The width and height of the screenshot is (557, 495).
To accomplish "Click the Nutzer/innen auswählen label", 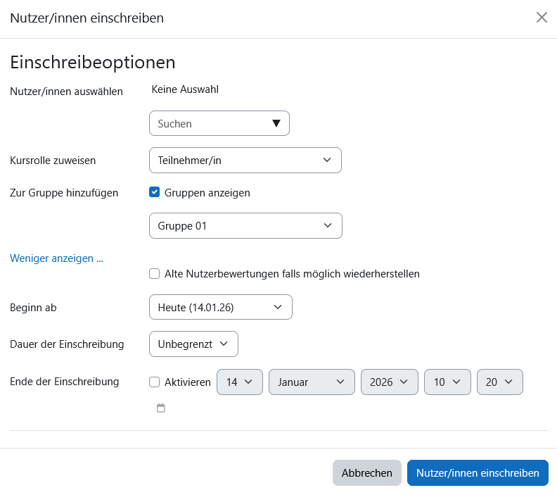I will click(x=66, y=92).
